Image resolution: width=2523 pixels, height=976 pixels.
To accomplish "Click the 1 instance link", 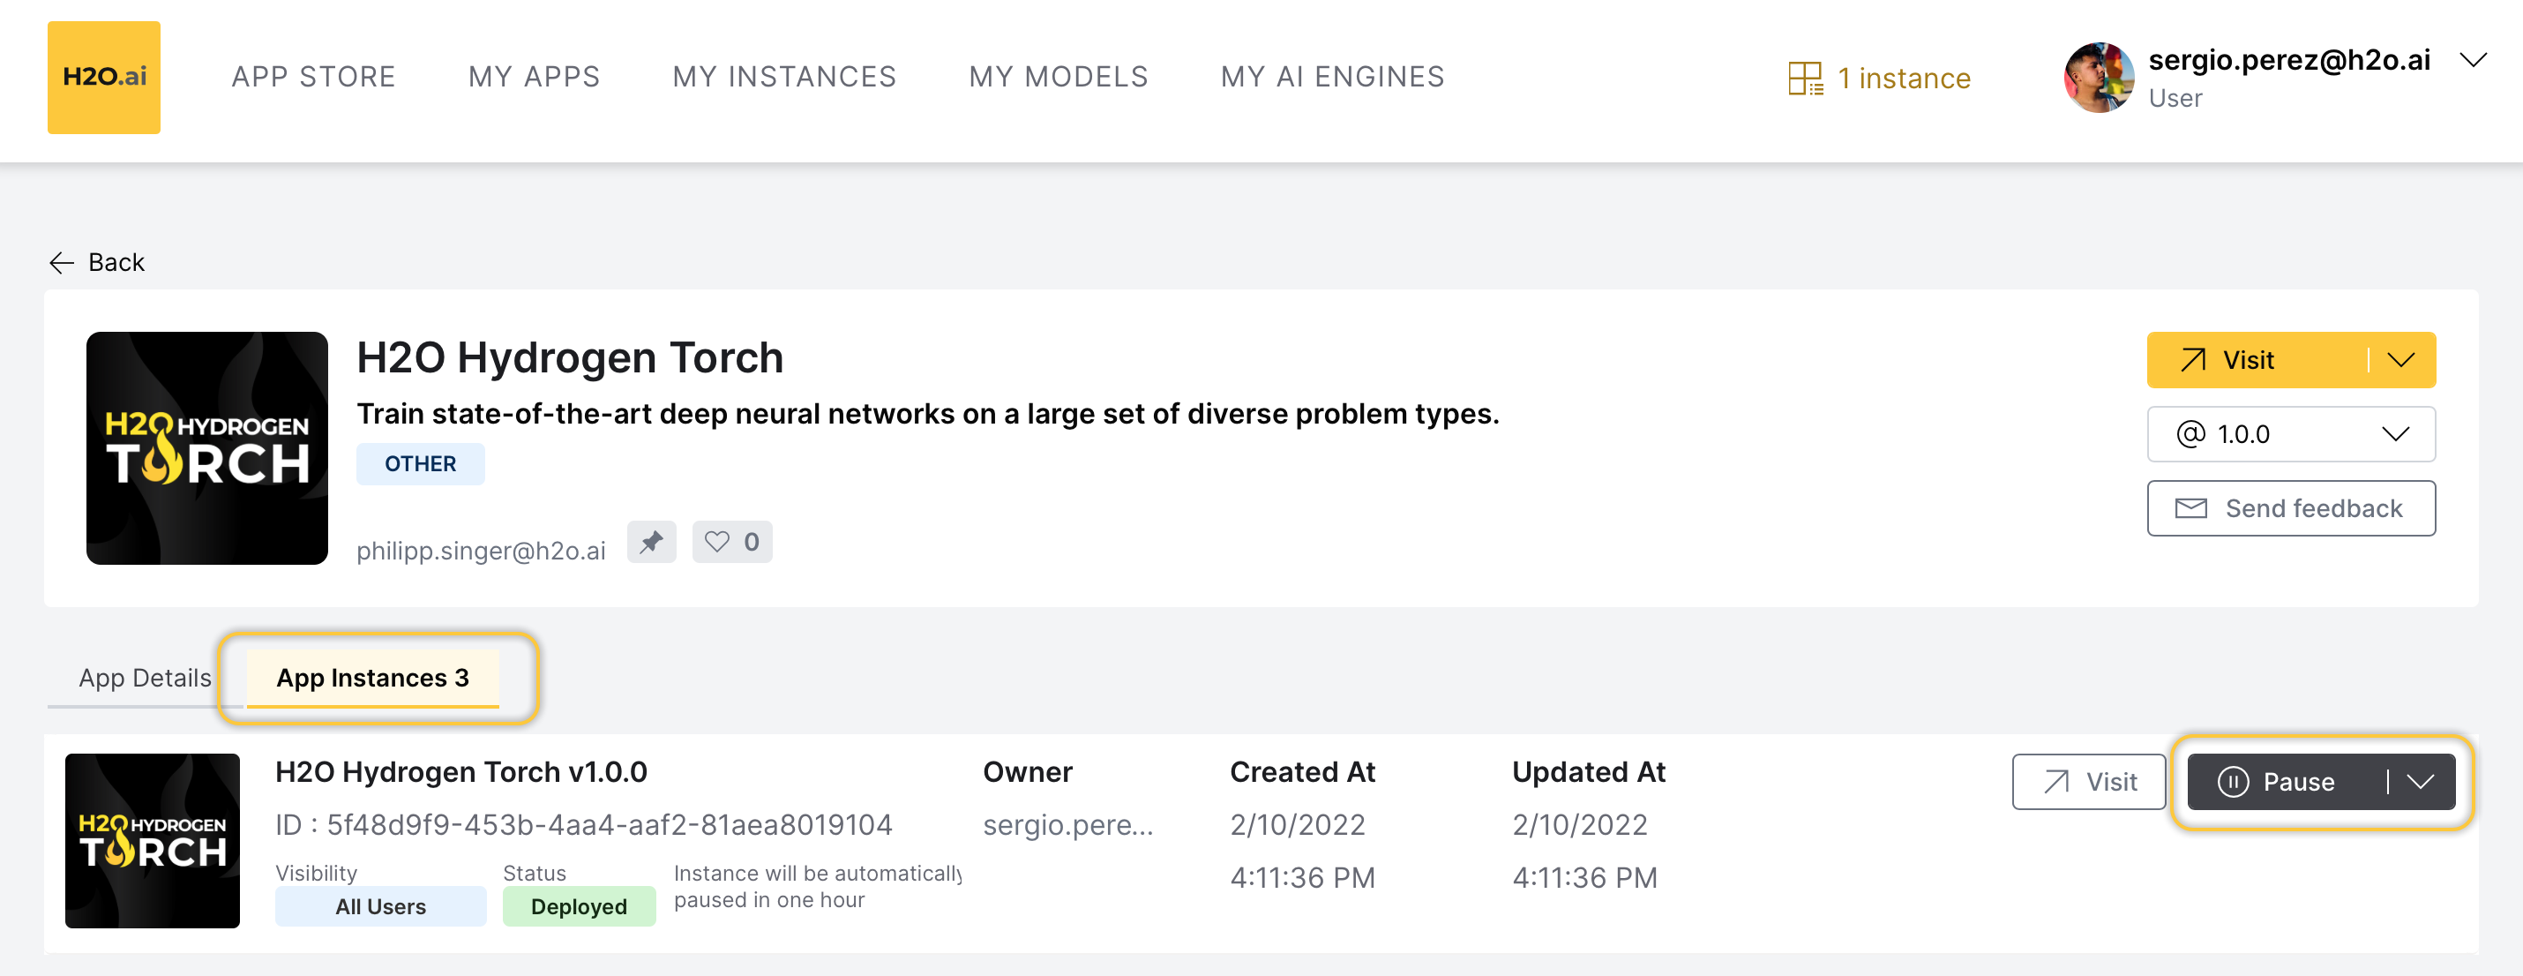I will (x=1903, y=79).
